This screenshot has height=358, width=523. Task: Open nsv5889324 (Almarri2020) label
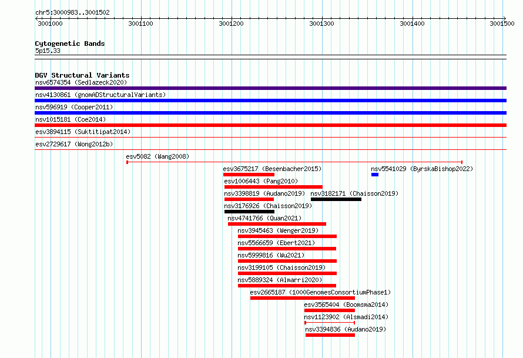tap(280, 280)
